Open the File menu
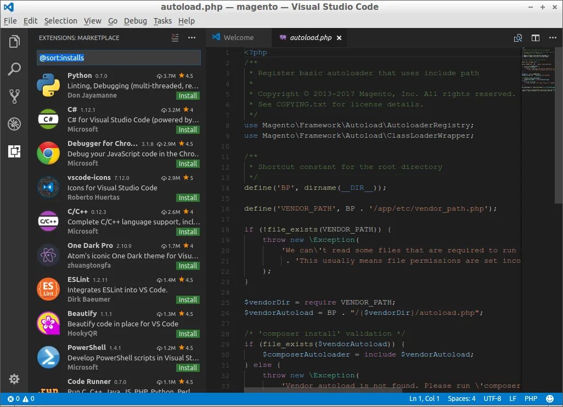Viewport: 563px width, 407px height. [x=10, y=21]
